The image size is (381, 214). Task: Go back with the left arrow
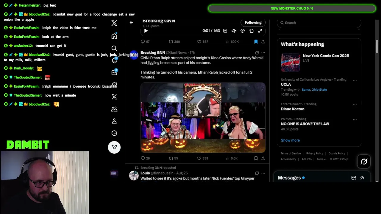[131, 22]
